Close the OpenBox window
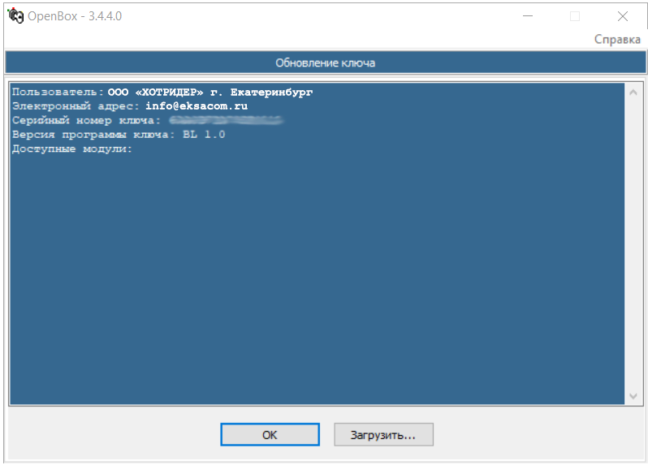Viewport: 648px width, 465px height. pos(623,16)
